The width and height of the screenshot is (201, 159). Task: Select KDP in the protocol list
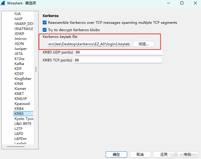[x=18, y=68]
